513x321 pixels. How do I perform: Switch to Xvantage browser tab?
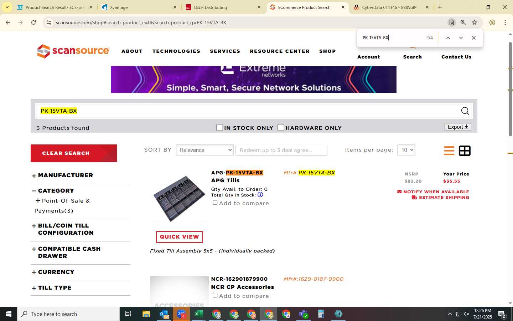click(x=139, y=7)
